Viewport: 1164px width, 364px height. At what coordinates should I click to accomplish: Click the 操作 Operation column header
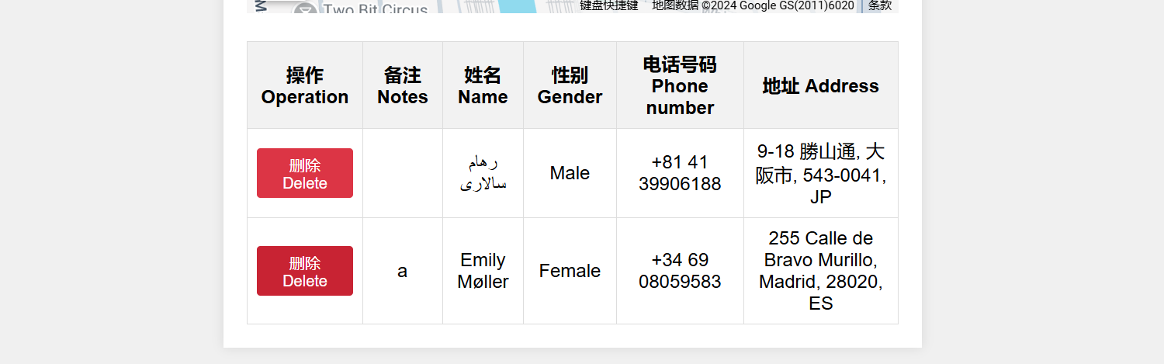(304, 85)
